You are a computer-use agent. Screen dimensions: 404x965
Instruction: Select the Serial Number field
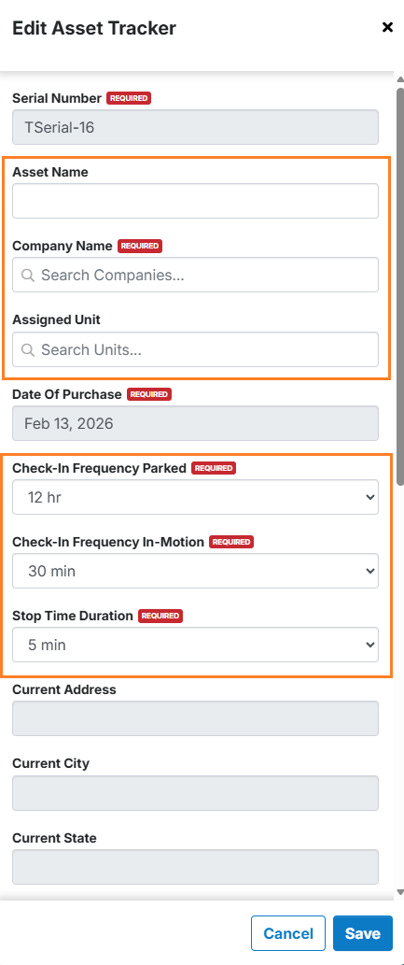196,127
